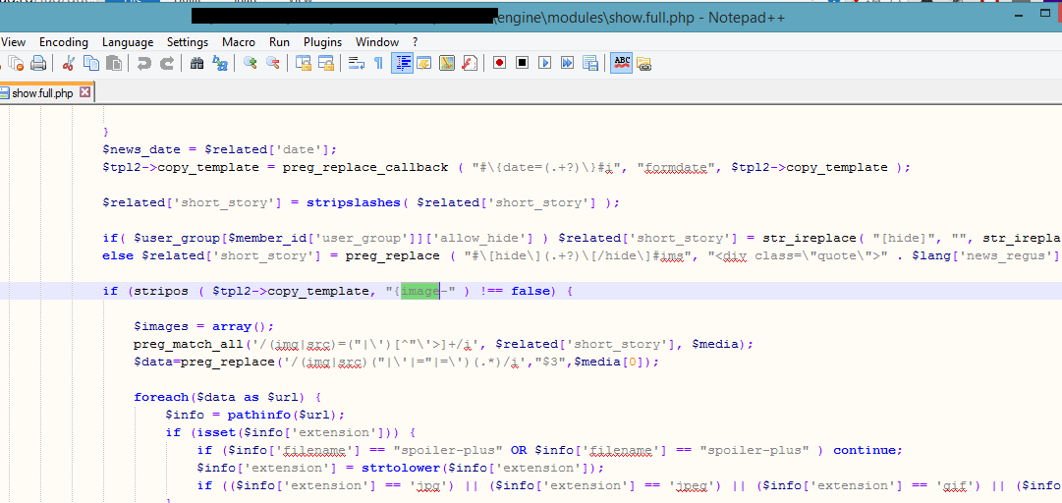The image size is (1062, 503).
Task: Expand the Settings menu
Action: pyautogui.click(x=188, y=42)
